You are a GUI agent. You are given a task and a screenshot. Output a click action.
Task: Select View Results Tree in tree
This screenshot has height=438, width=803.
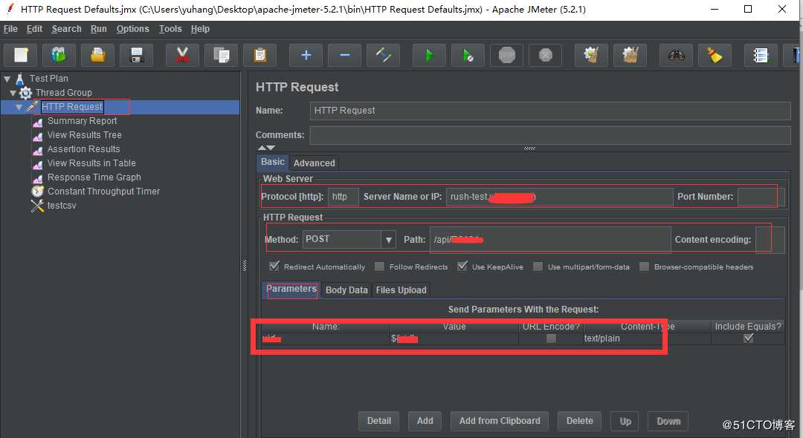pyautogui.click(x=85, y=135)
